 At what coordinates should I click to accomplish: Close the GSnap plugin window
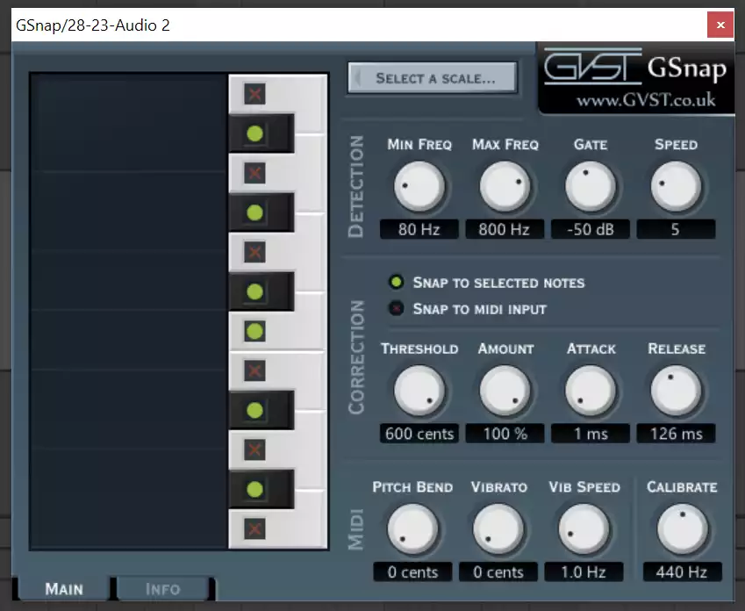coord(720,25)
